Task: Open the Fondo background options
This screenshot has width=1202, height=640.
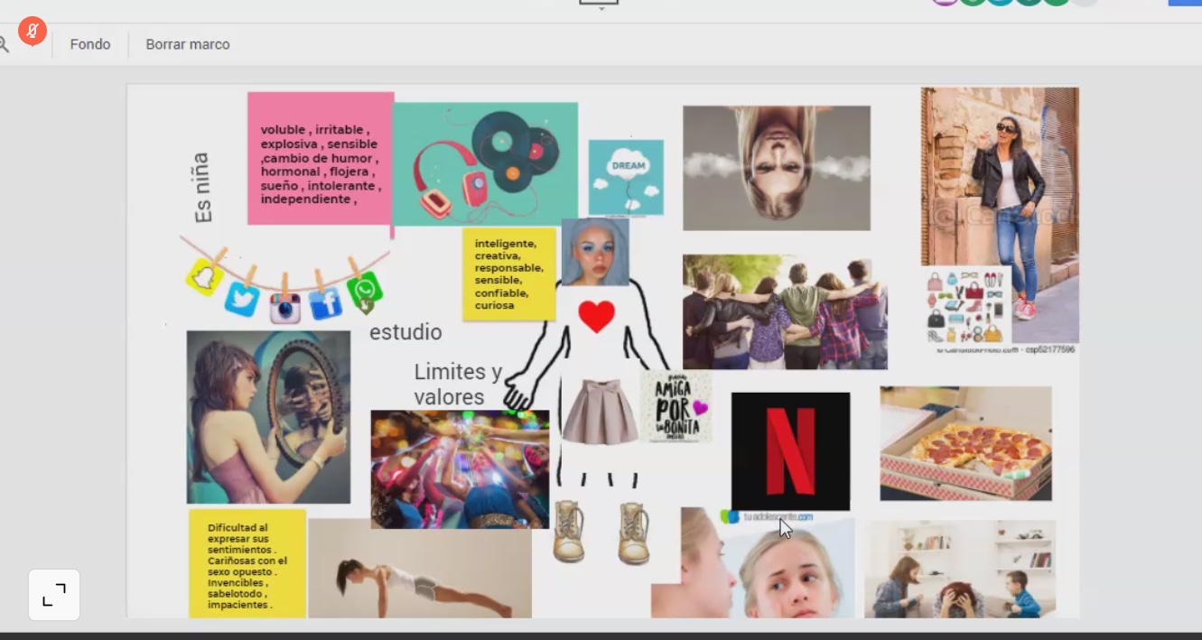Action: (x=90, y=44)
